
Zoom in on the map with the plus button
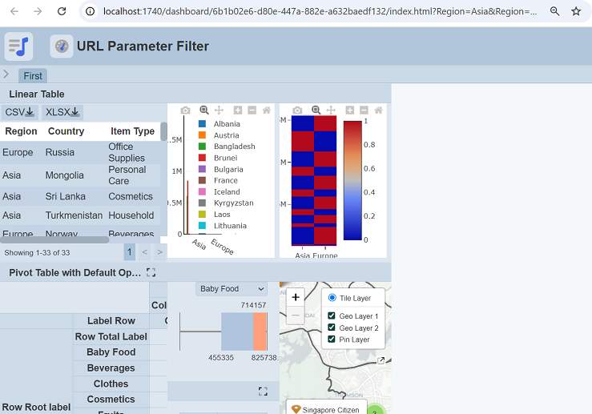(x=296, y=297)
